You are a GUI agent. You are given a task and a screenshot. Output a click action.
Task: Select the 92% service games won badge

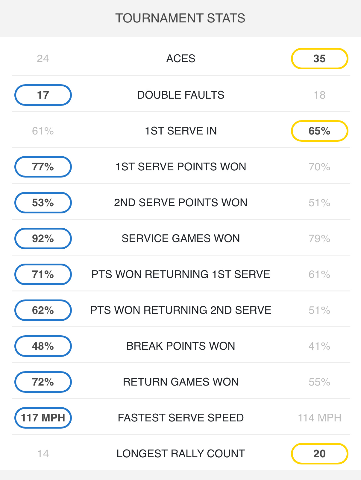[x=43, y=239]
